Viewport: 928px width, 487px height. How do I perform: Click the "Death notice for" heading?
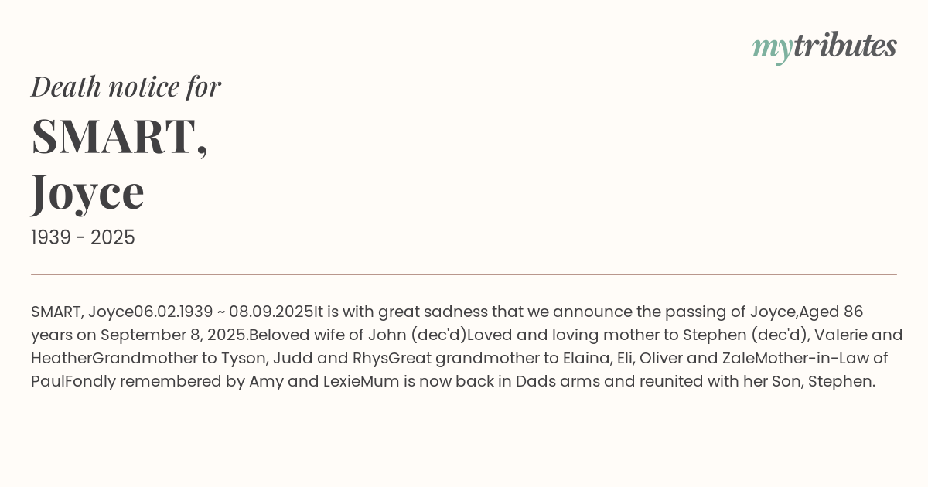(126, 87)
